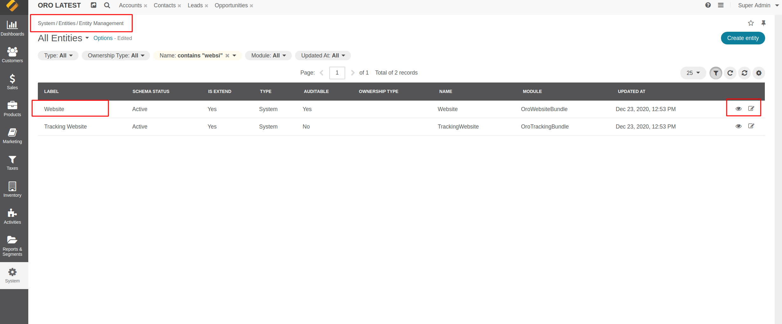This screenshot has width=782, height=324.
Task: Open the Dashboards section in the sidebar
Action: coord(13,28)
